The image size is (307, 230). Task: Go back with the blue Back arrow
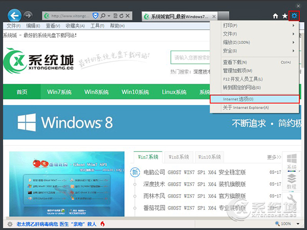click(x=14, y=16)
